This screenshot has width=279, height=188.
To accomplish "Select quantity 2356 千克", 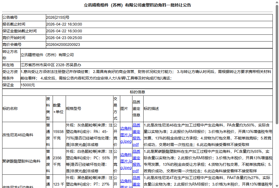I will [x=57, y=161].
